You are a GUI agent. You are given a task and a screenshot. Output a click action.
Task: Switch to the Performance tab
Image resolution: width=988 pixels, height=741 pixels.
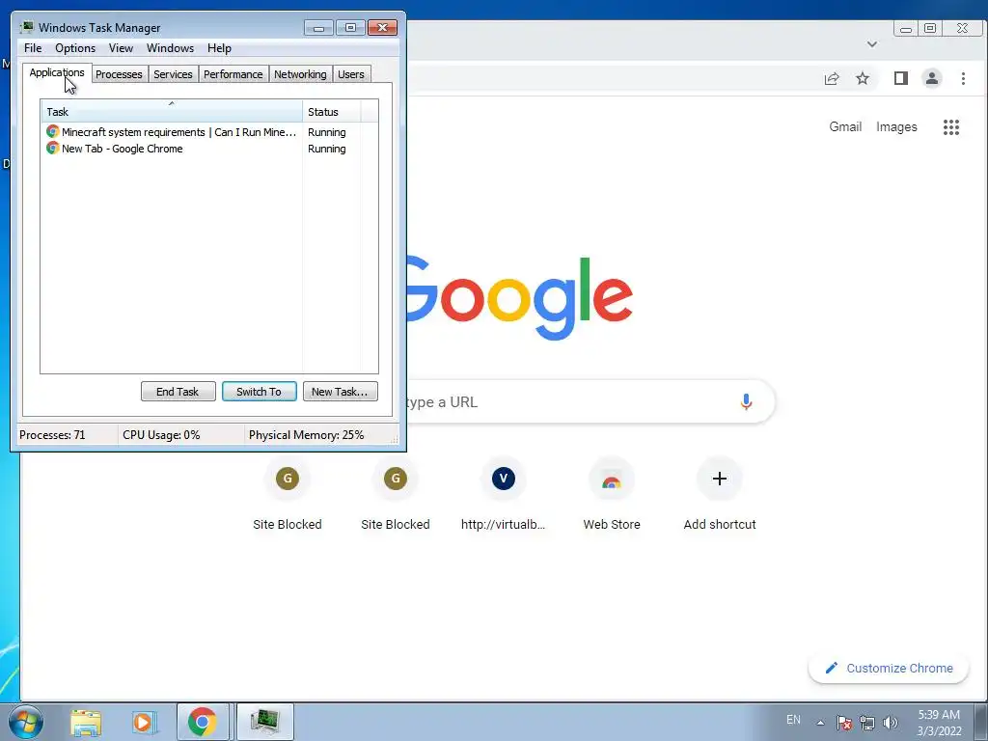click(233, 74)
